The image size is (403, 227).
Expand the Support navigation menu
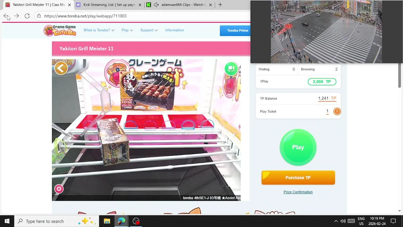pos(149,30)
